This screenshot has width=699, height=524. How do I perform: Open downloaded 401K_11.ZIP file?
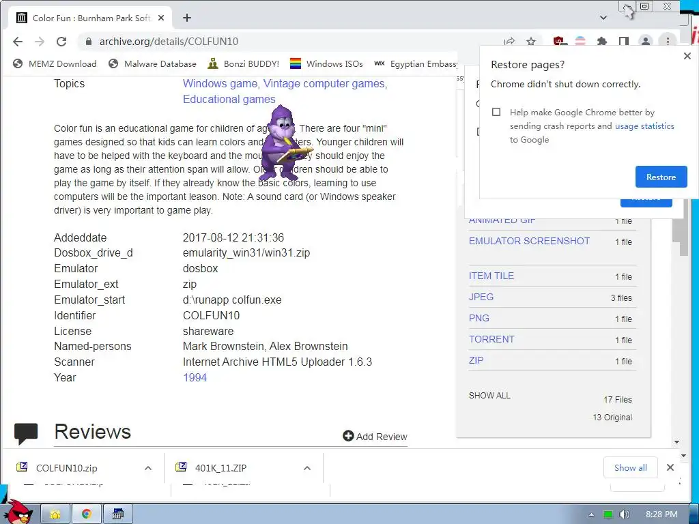[x=220, y=468]
